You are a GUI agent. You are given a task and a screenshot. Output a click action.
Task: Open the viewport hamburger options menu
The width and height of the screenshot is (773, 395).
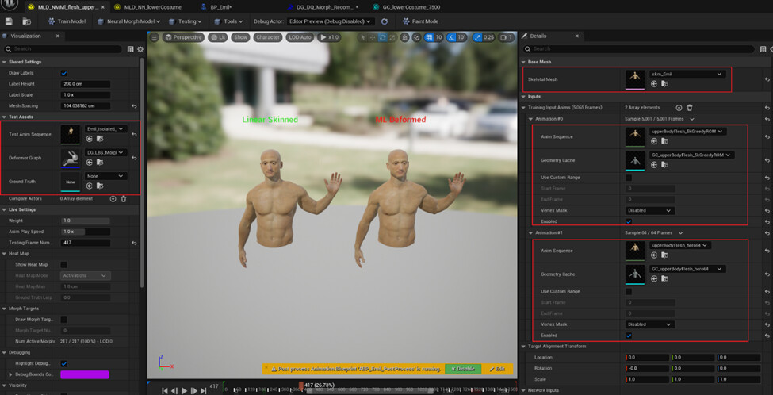pos(155,37)
